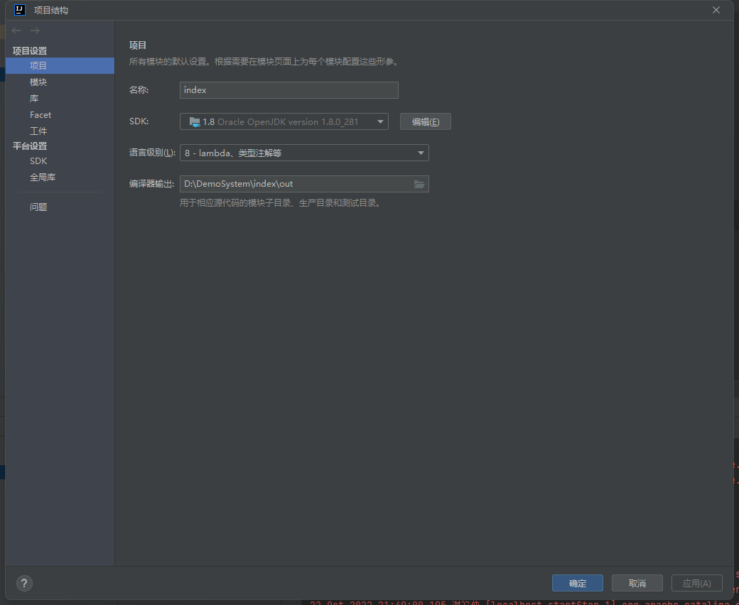Screen dimensions: 739x605
Task: Open the SDK dropdown list
Action: tap(380, 122)
